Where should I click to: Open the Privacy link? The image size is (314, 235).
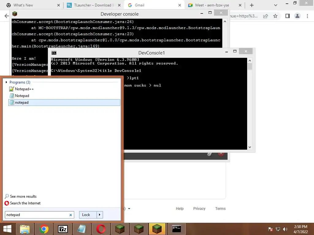199,209
